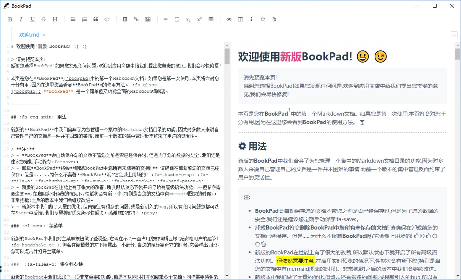Image resolution: width=461 pixels, height=280 pixels.
Task: Insert a hyperlink
Action: point(136,19)
